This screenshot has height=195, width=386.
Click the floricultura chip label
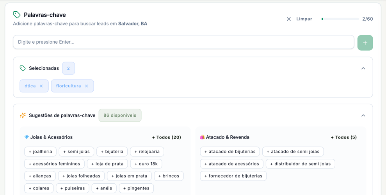pyautogui.click(x=68, y=86)
